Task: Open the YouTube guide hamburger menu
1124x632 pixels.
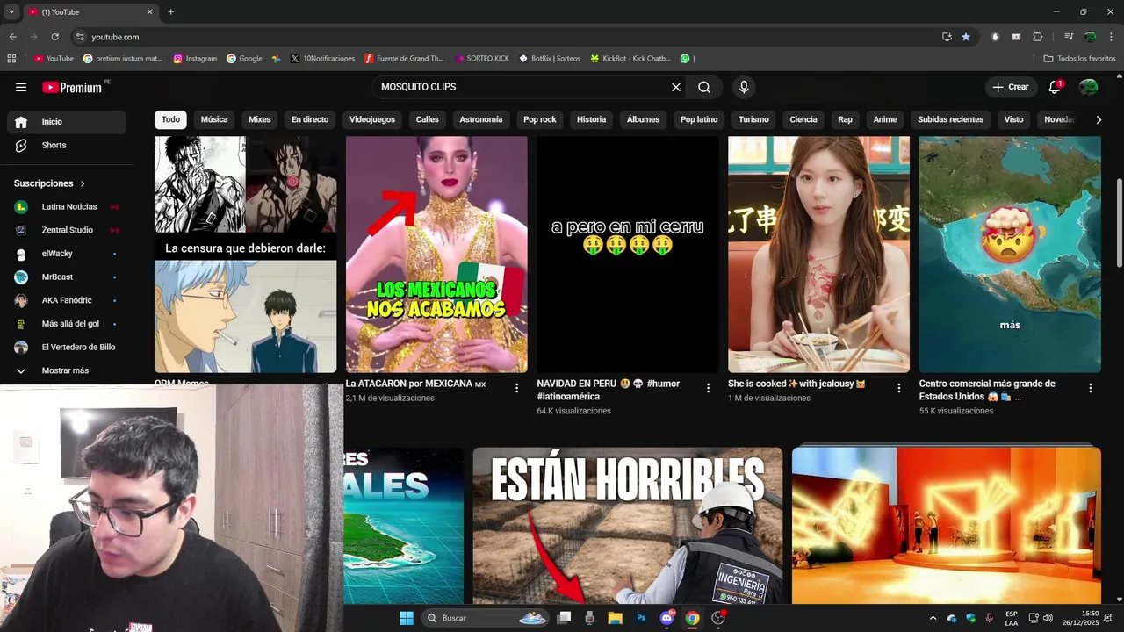Action: point(21,87)
